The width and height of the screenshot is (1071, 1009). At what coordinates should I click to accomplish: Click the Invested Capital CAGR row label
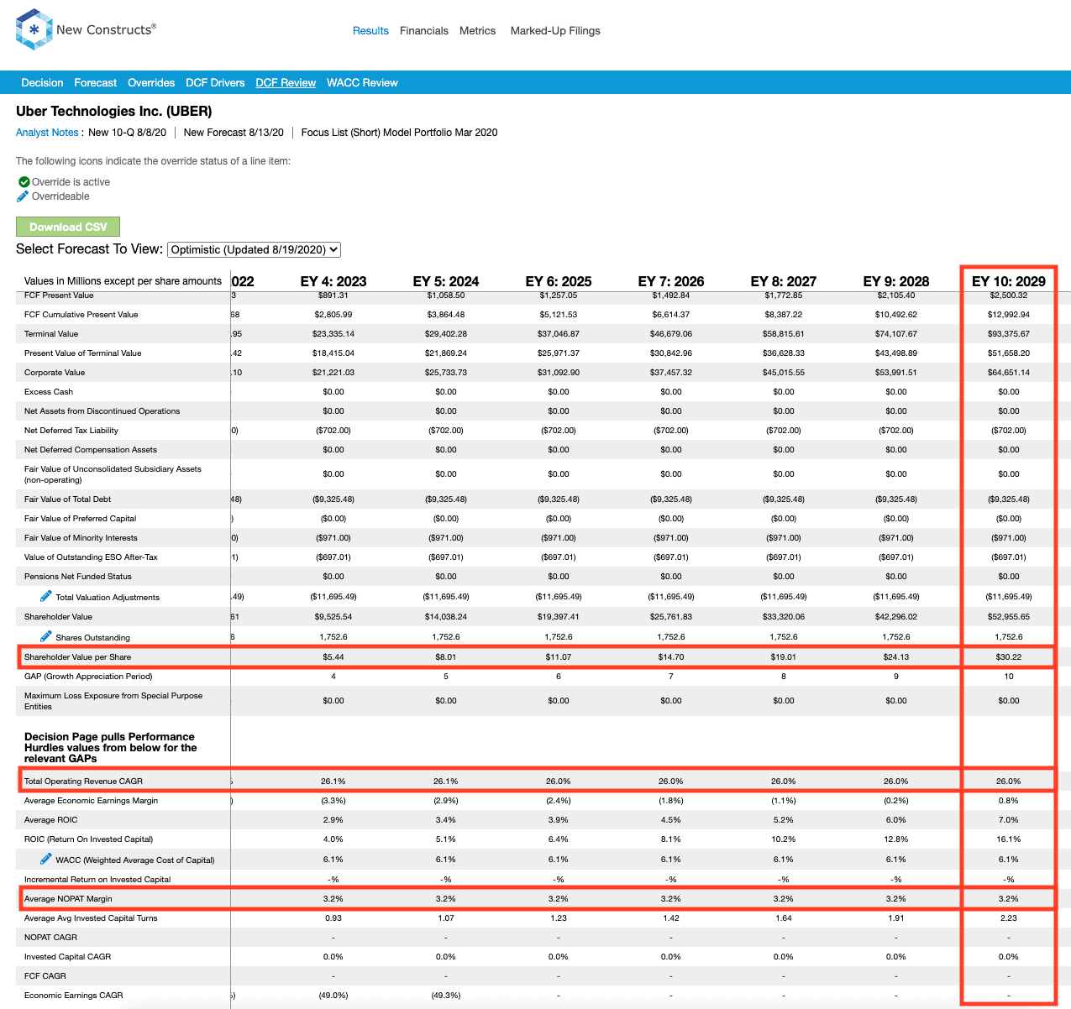pyautogui.click(x=67, y=957)
